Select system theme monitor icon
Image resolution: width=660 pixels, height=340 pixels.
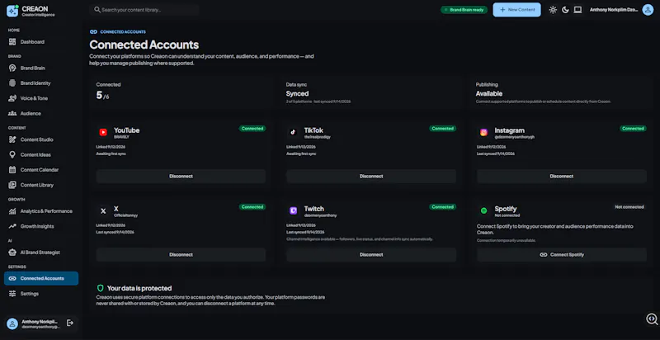coord(578,10)
